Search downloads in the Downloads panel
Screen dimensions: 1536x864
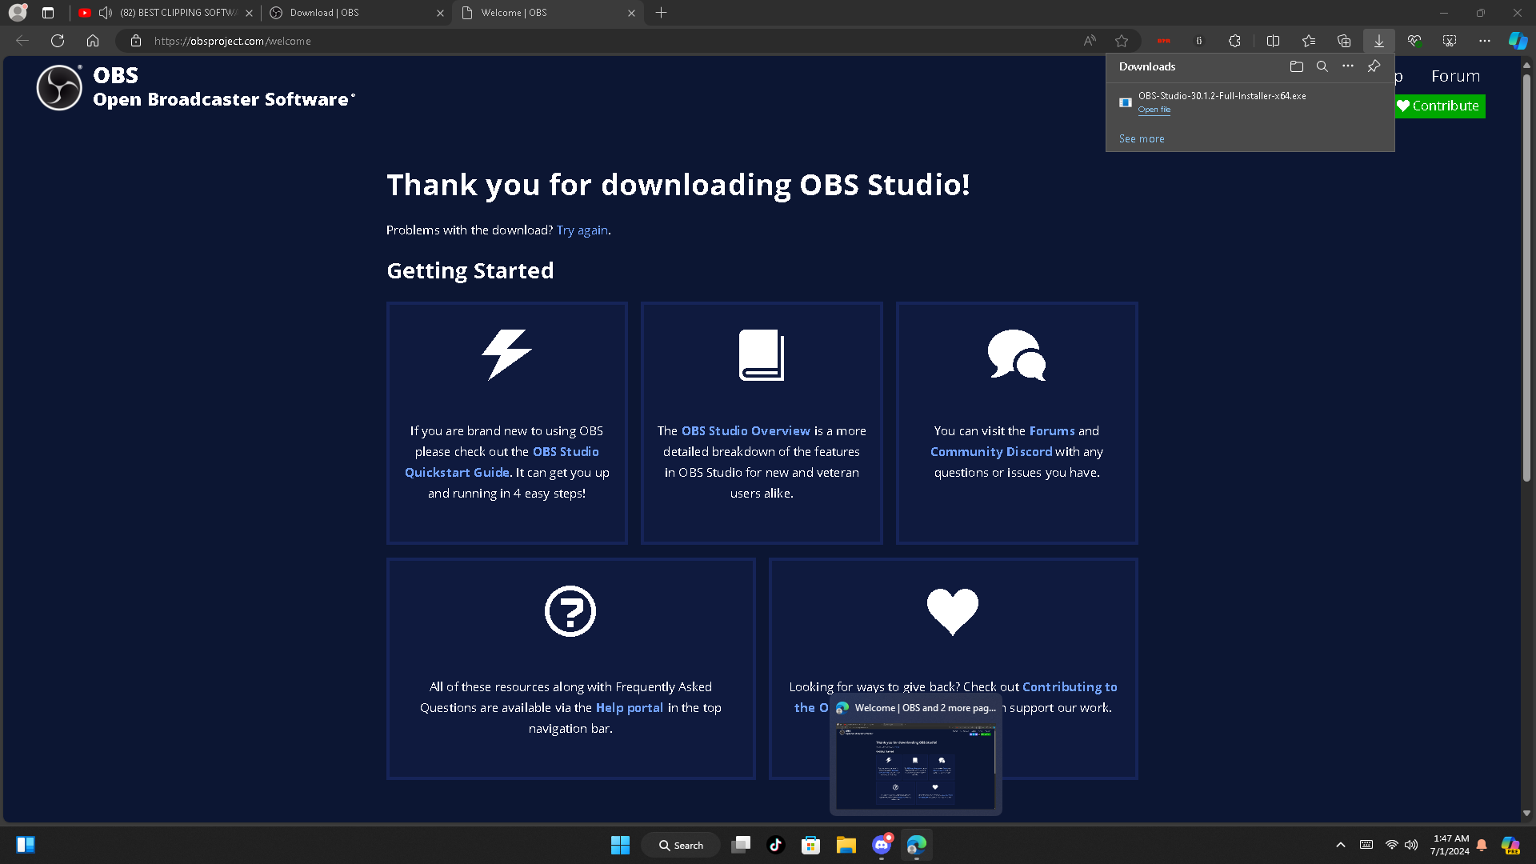[x=1322, y=66]
